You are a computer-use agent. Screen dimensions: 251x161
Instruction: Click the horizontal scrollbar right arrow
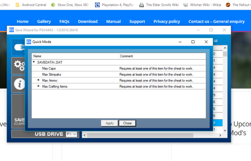pyautogui.click(x=220, y=135)
